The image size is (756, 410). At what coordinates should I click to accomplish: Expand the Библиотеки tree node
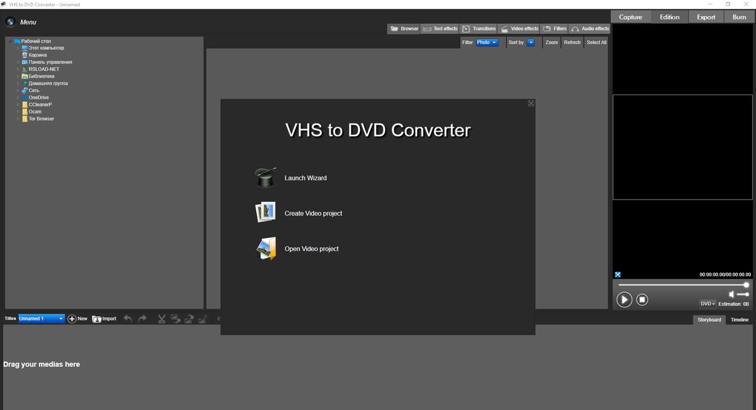pyautogui.click(x=18, y=76)
